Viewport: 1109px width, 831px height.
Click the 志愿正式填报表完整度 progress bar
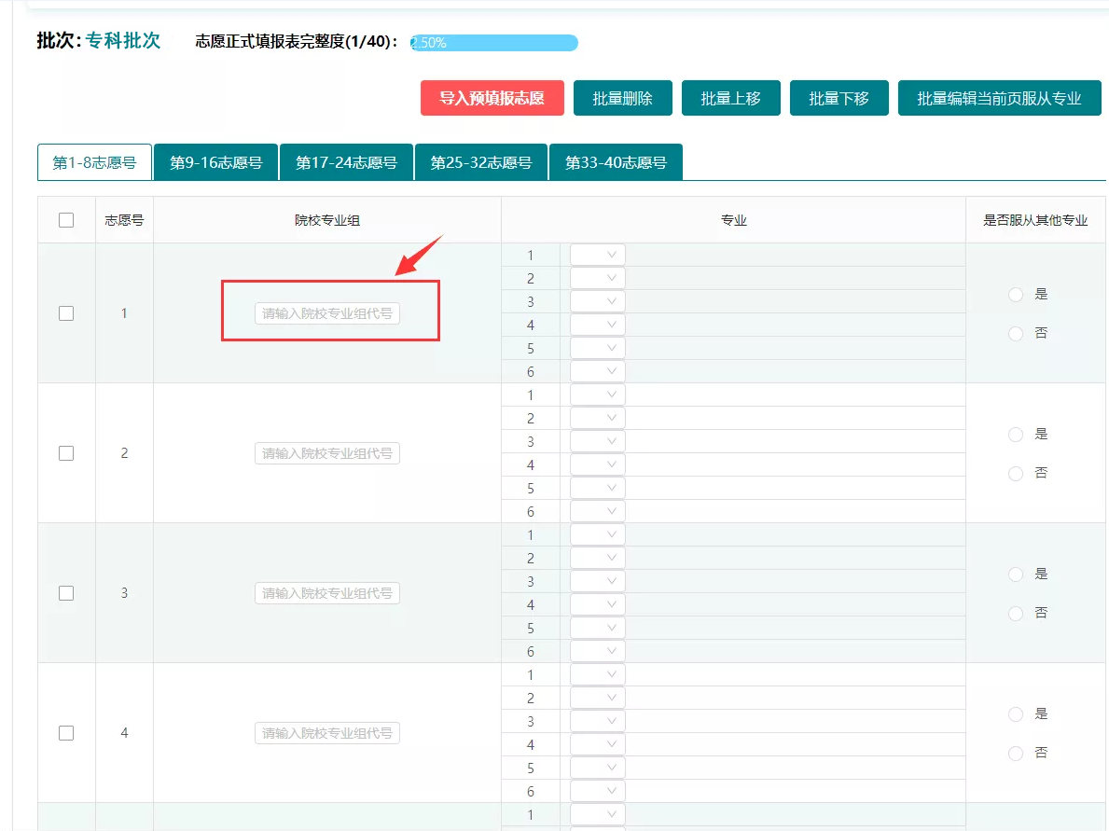[494, 43]
